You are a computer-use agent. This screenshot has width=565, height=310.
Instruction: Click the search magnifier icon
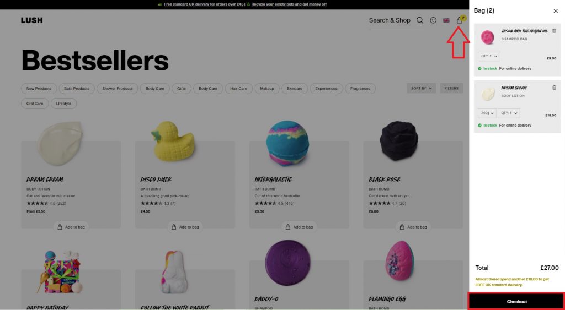click(420, 20)
